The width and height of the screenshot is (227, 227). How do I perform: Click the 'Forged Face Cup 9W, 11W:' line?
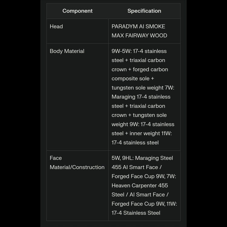pyautogui.click(x=144, y=204)
